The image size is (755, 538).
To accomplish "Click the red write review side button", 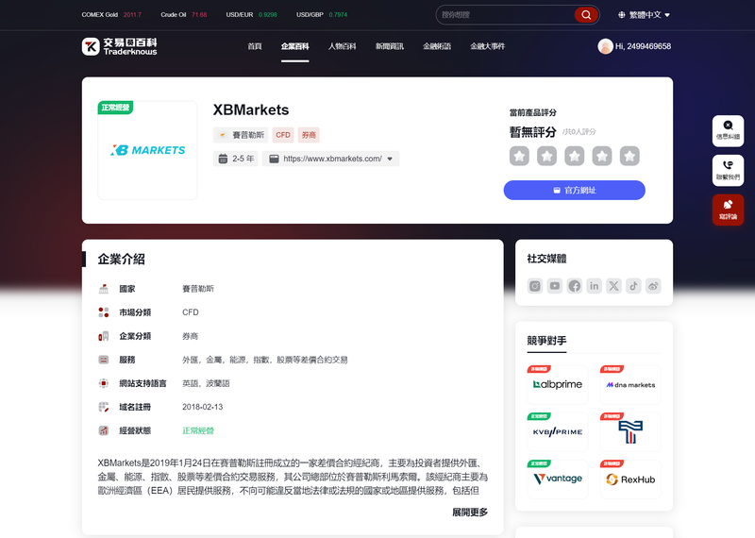I will [x=728, y=210].
